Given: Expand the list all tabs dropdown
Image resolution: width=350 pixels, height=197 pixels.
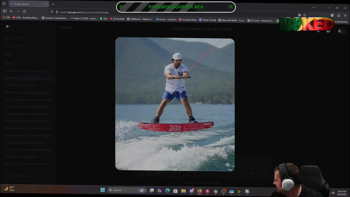Looking at the screenshot, I should (x=314, y=8).
